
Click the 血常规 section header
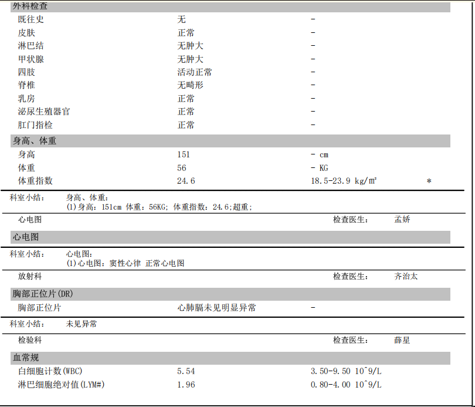26,358
